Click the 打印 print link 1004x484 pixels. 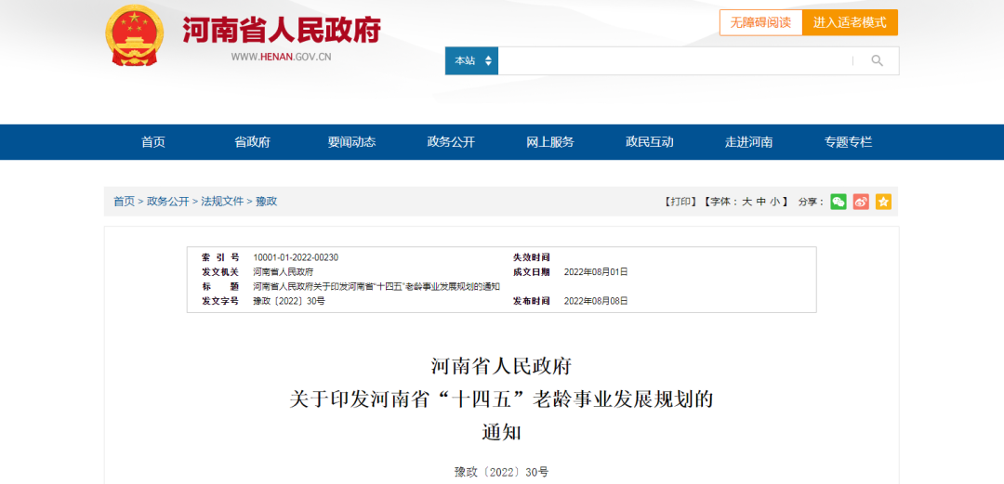680,202
